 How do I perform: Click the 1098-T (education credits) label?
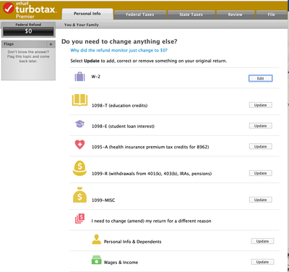(119, 106)
